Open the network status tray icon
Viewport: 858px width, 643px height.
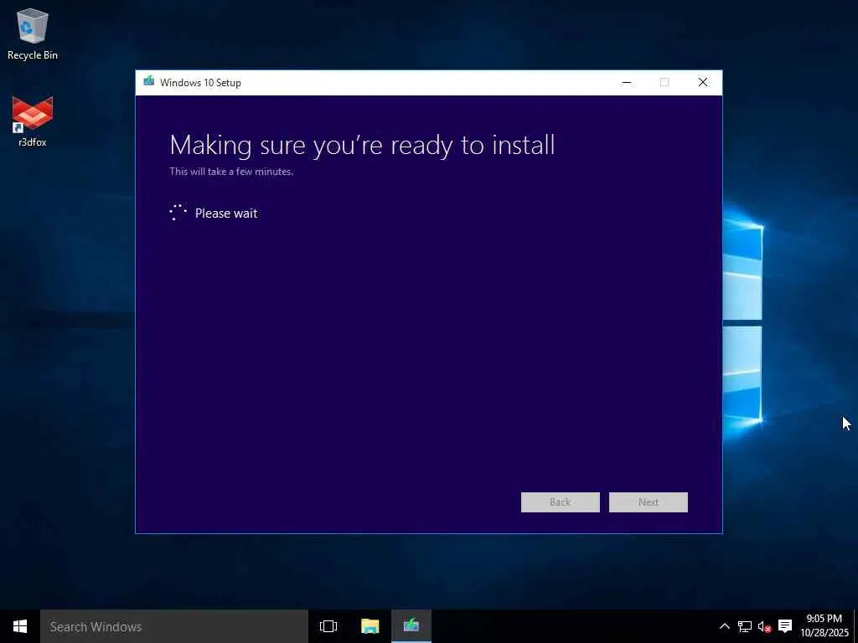click(745, 626)
